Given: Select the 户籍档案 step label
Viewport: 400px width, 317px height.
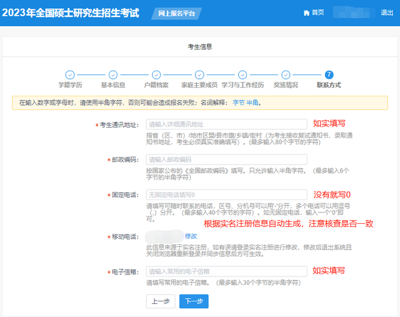Looking at the screenshot, I should 156,85.
